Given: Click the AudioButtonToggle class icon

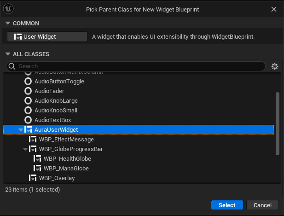Looking at the screenshot, I should 28,81.
